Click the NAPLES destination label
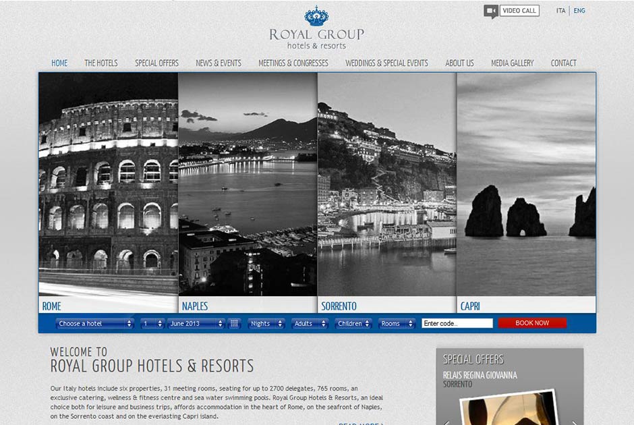This screenshot has width=634, height=425. [x=194, y=306]
